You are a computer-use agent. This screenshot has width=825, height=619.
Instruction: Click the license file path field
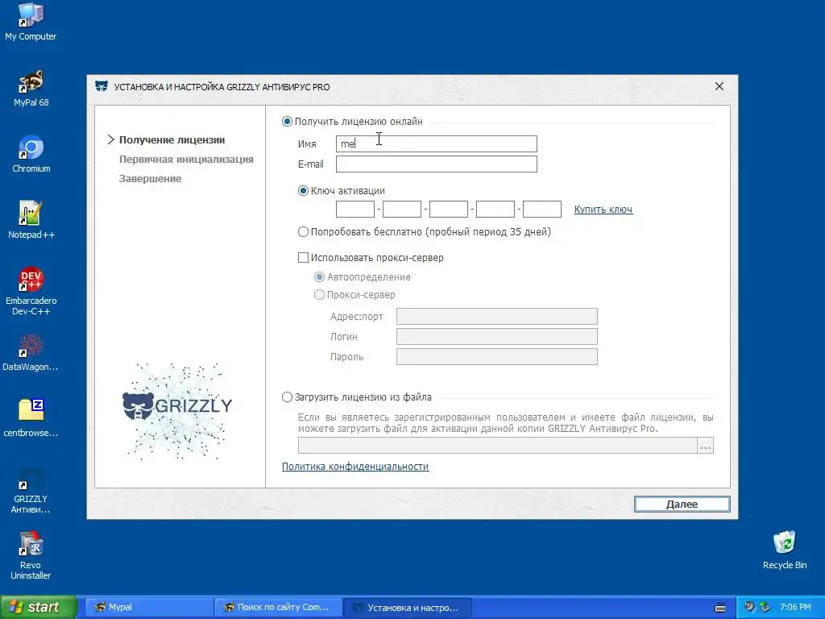(498, 445)
